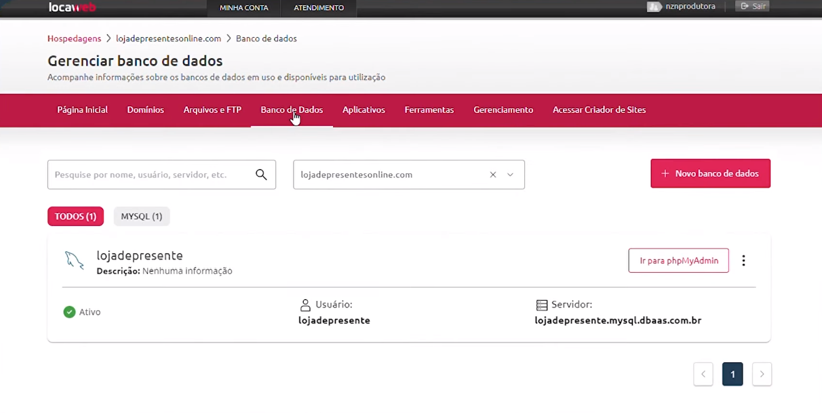Click the Usuário person icon
The height and width of the screenshot is (413, 822).
click(x=305, y=305)
